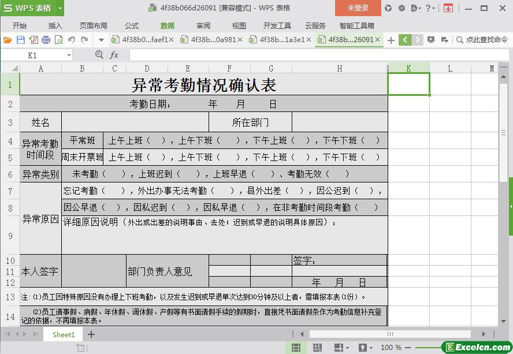
Task: Click the print preview icon
Action: point(58,40)
